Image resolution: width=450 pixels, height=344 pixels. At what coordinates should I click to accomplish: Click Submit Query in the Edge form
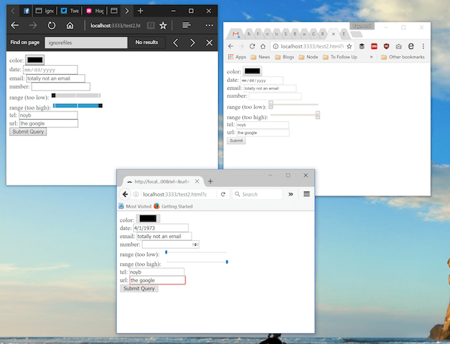click(28, 132)
